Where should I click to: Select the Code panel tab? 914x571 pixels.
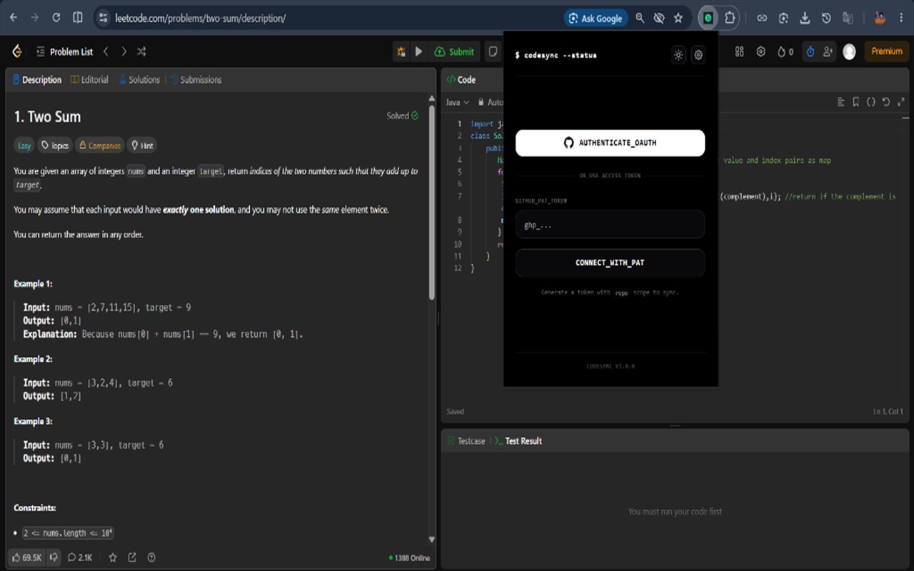coord(461,80)
